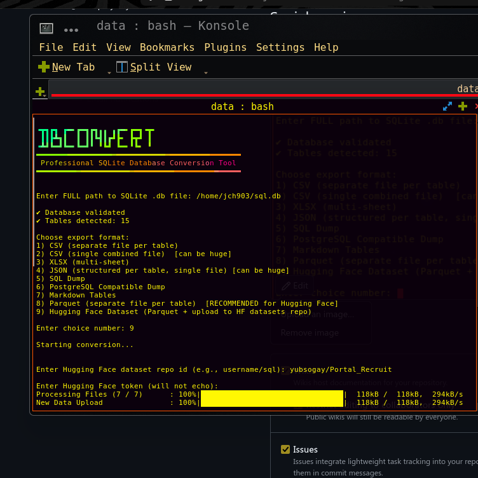Click the green plus icon in split header
Screen dimensions: 478x478
(x=463, y=106)
